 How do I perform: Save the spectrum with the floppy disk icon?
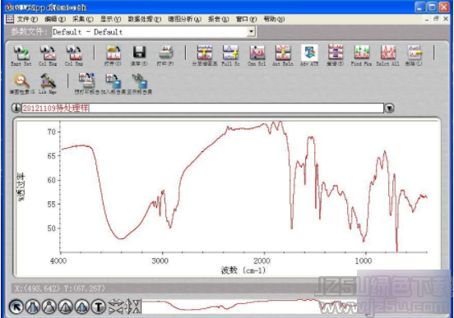139,56
